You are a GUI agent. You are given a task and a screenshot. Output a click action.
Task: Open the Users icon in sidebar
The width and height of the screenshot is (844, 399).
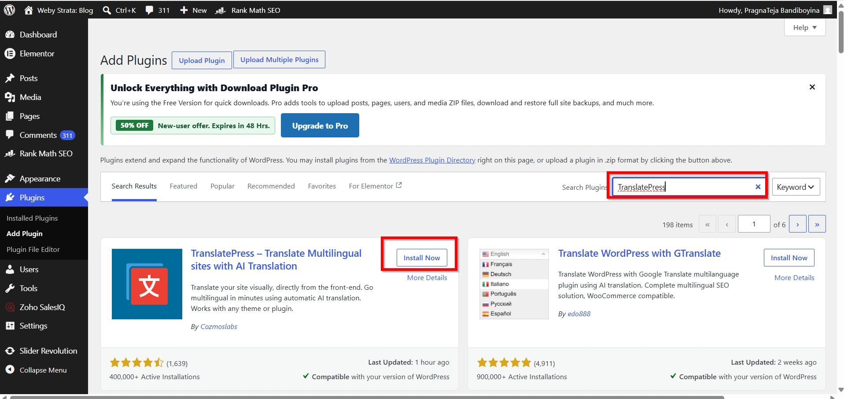pos(10,270)
